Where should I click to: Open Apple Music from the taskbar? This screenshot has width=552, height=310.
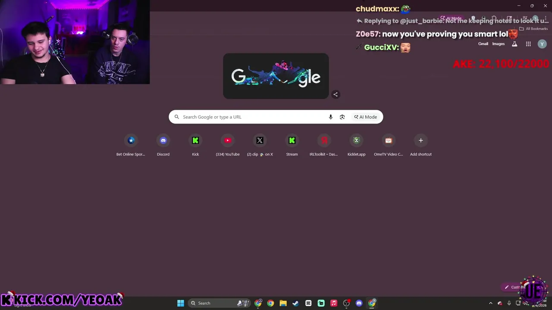[334, 303]
